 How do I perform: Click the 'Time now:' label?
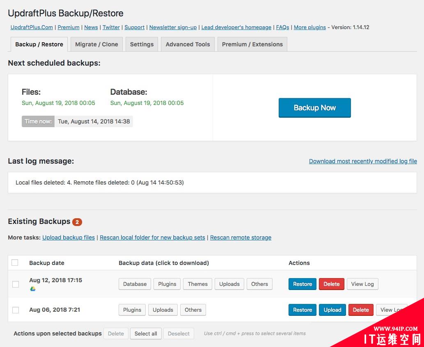coord(38,121)
